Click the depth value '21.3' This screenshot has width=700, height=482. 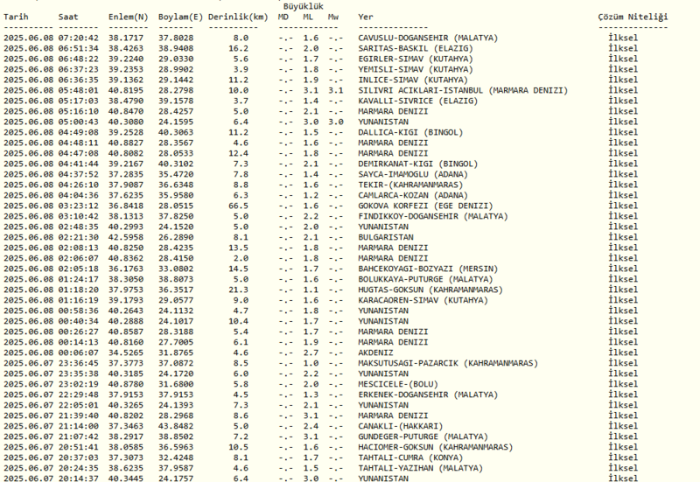click(238, 290)
